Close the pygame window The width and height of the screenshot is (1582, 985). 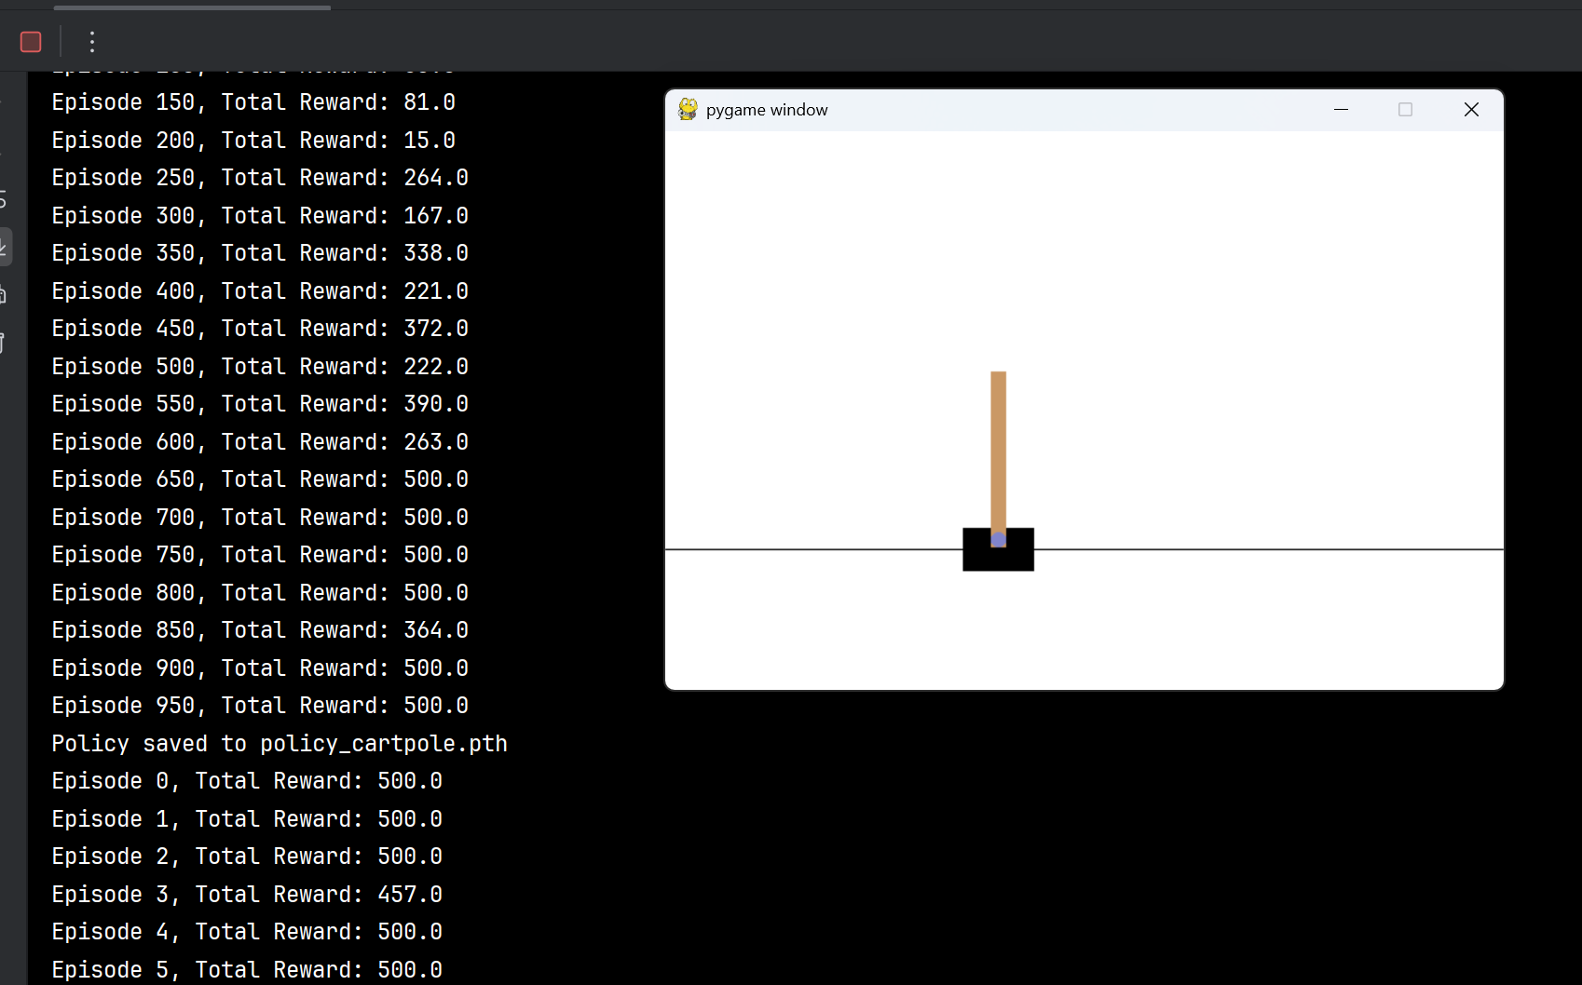point(1471,110)
